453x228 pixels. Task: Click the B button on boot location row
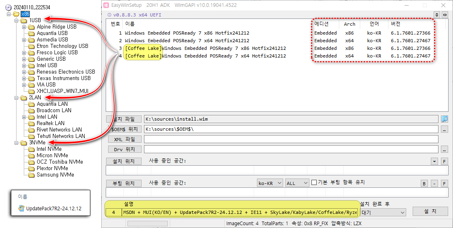tap(424, 183)
